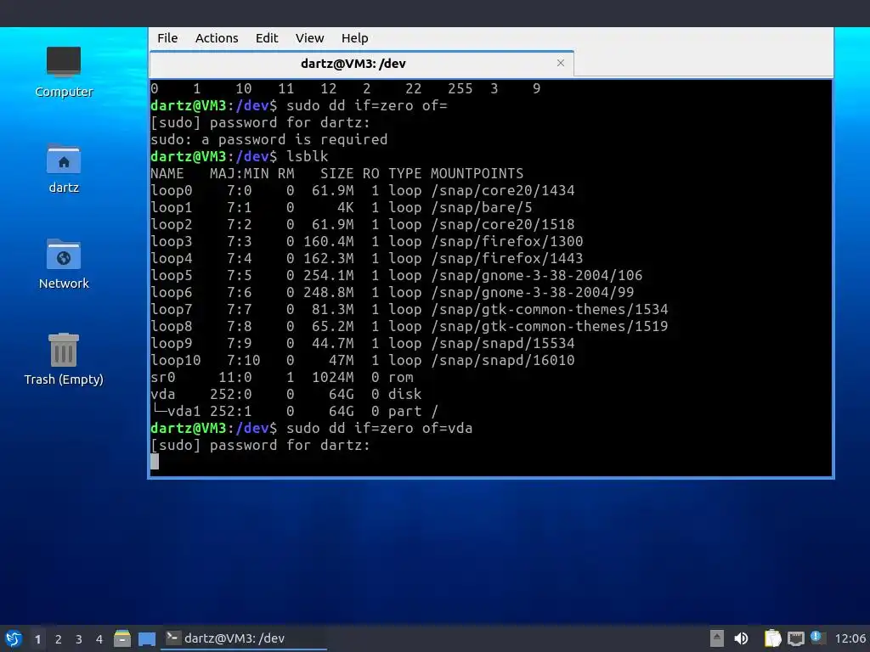
Task: Open the removable media eject tray icon
Action: click(717, 638)
